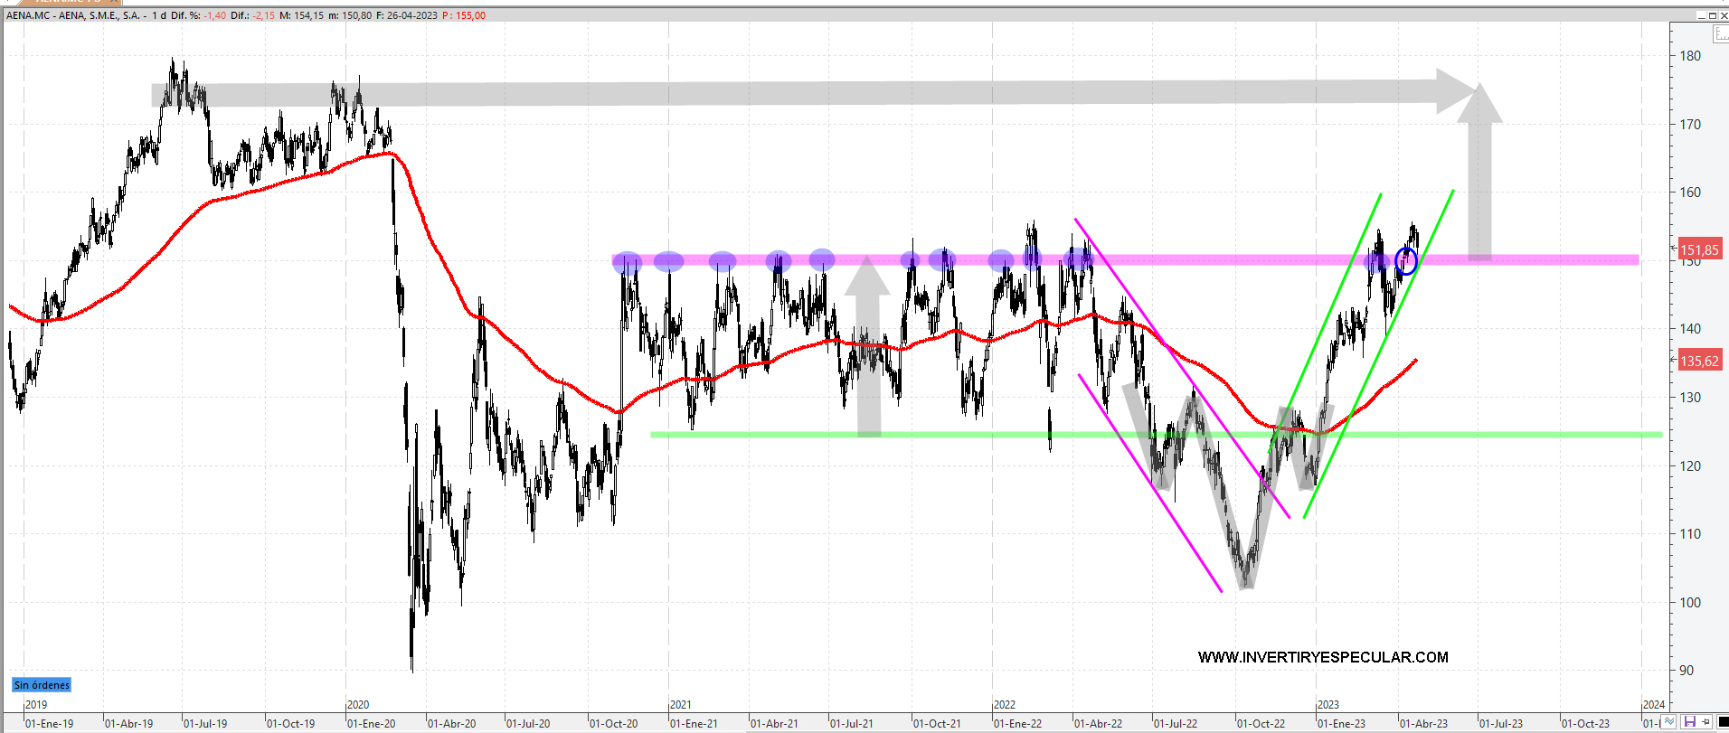Screen dimensions: 1729x733
Task: Click the WWW.INVERTIRYESPECULAR.COM watermark text
Action: click(1323, 657)
